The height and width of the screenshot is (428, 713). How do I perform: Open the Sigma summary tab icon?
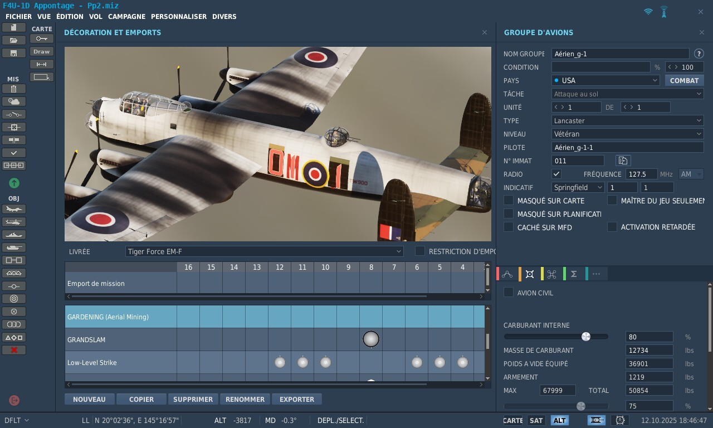[x=574, y=274]
